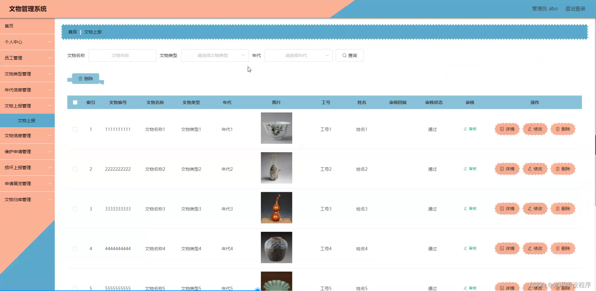The height and width of the screenshot is (291, 596).
Task: Click the 审核状态 column header
Action: [434, 102]
